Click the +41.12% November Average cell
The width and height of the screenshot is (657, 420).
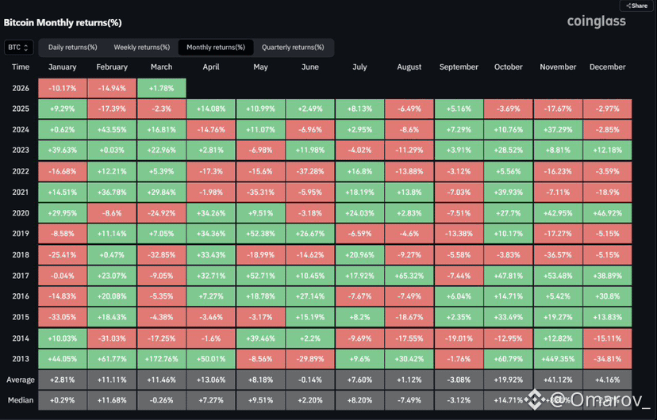558,380
